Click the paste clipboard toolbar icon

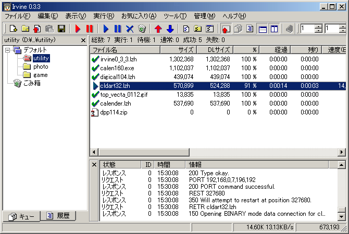[49, 29]
